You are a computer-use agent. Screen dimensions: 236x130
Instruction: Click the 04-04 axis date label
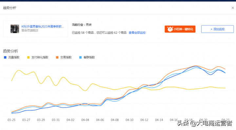85,120
